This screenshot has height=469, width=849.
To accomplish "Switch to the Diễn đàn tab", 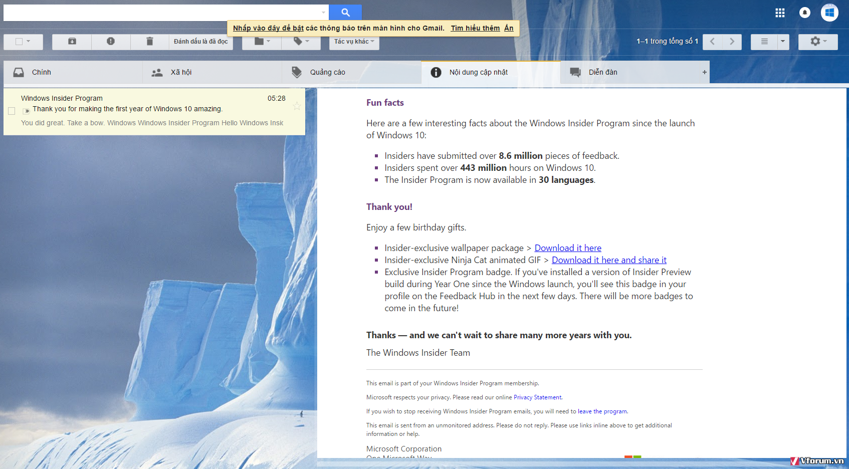I will pos(630,72).
